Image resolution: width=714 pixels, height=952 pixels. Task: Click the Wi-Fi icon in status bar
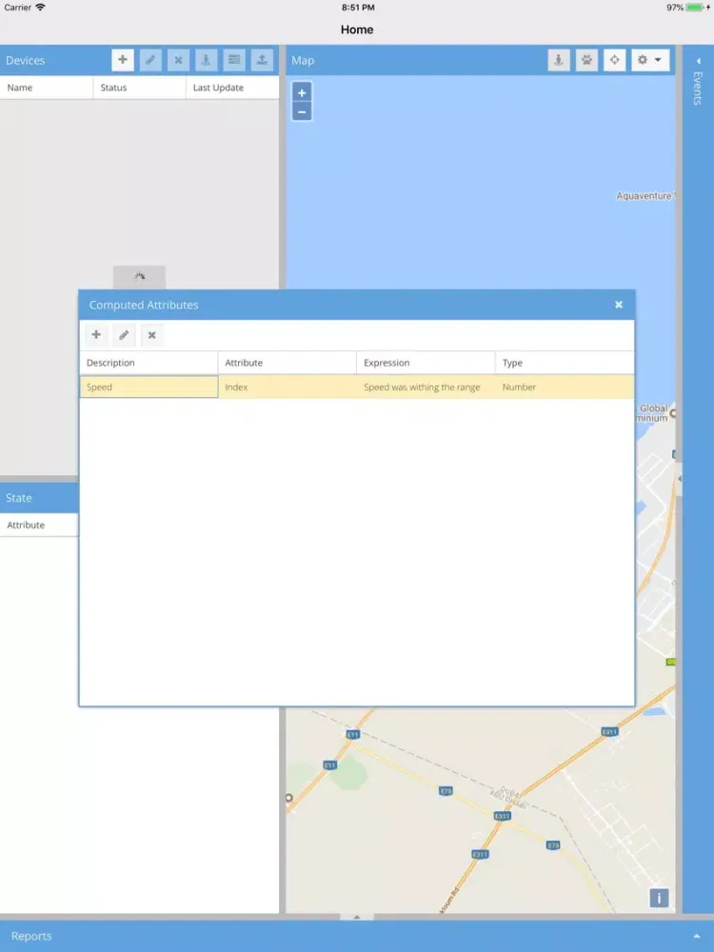[x=40, y=8]
